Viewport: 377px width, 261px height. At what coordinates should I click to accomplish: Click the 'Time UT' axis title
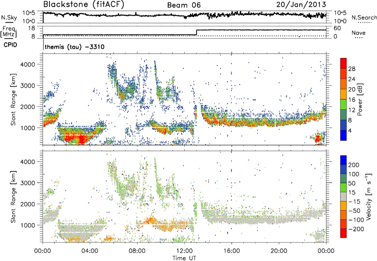click(184, 258)
